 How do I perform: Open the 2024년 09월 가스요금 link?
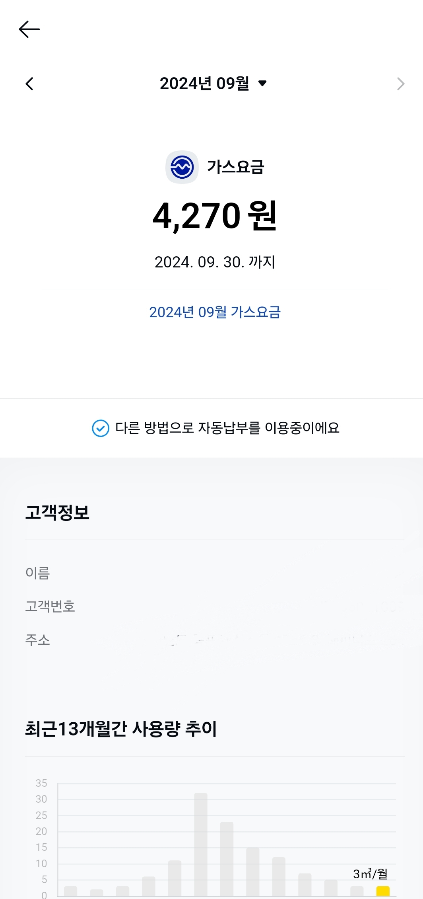215,312
